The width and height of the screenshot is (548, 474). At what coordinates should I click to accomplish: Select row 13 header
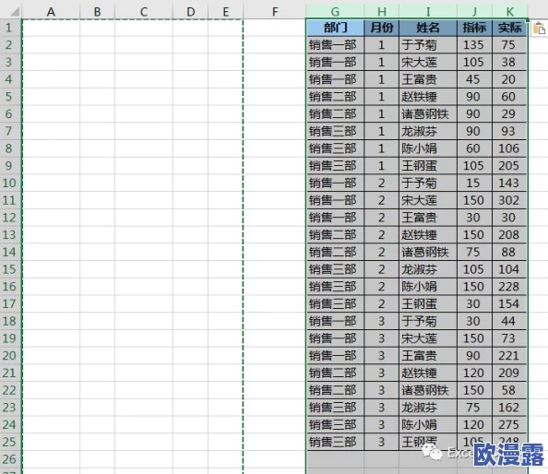[x=10, y=235]
